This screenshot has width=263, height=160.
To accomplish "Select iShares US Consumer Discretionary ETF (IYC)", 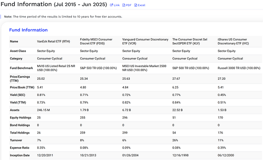I will click(x=233, y=41).
